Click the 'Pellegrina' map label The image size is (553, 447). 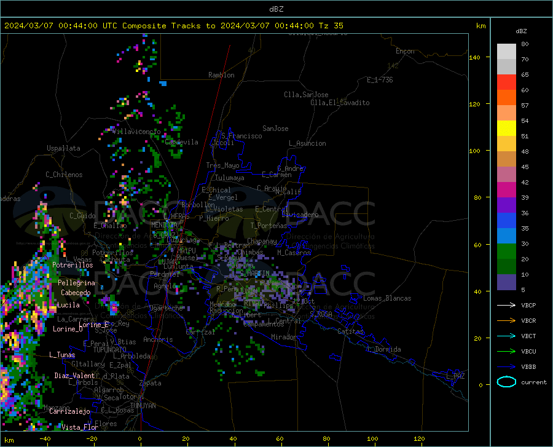(x=76, y=283)
